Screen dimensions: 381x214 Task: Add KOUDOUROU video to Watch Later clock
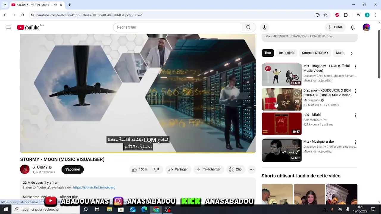click(x=297, y=93)
